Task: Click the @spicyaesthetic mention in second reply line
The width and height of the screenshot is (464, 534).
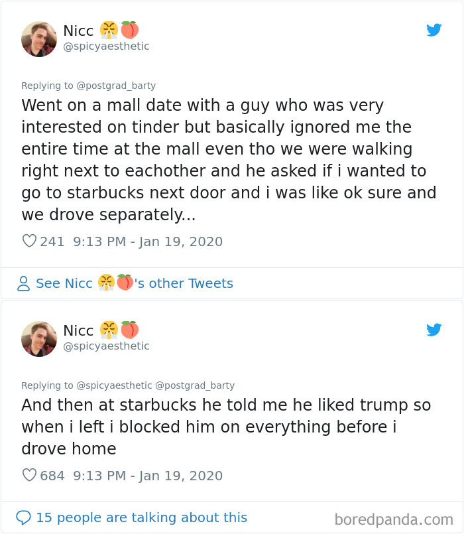Action: [114, 385]
